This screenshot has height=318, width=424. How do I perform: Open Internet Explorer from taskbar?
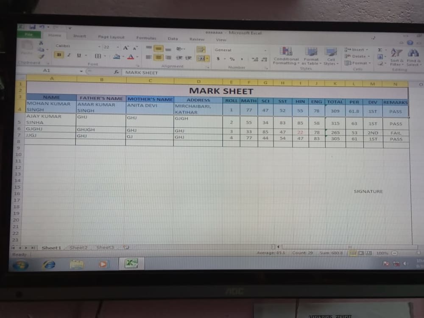49,264
